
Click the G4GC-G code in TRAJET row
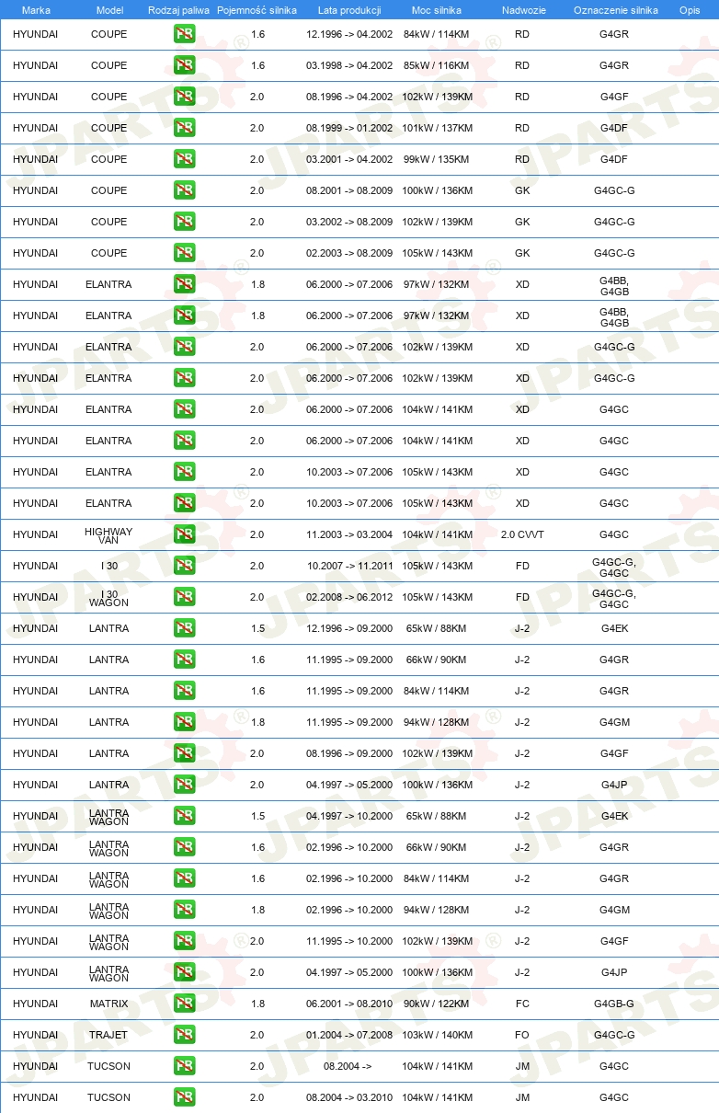click(x=614, y=1035)
